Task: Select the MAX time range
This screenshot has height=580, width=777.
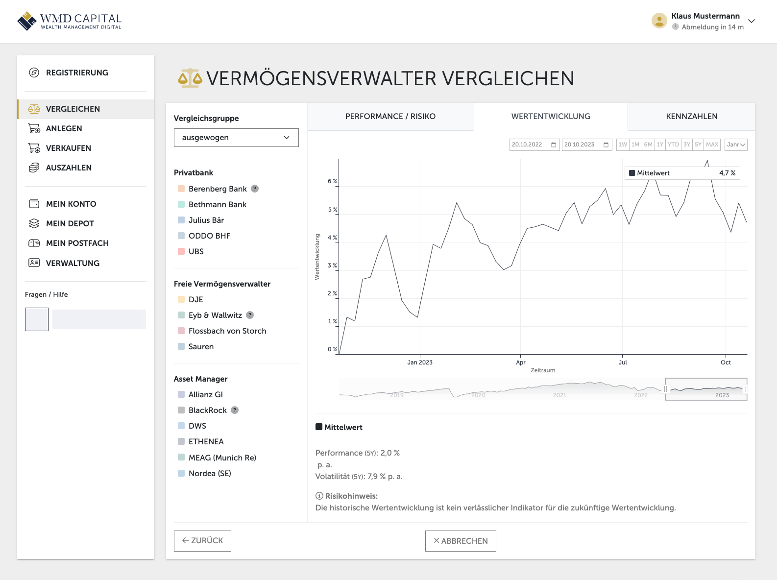Action: coord(712,145)
